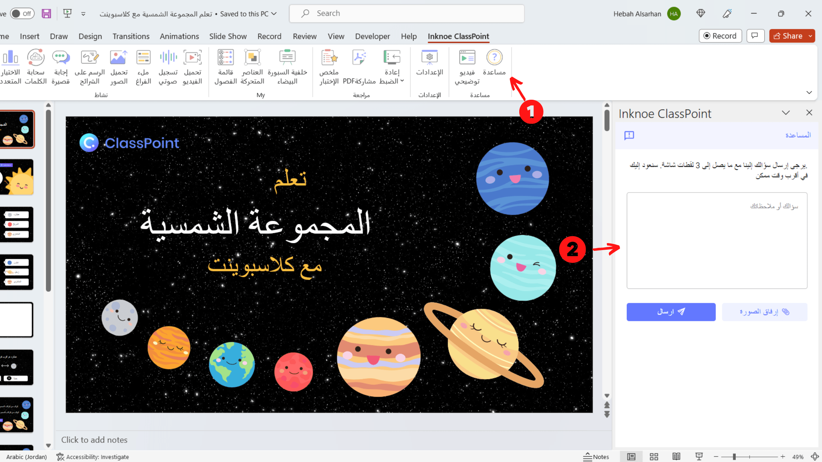Image resolution: width=822 pixels, height=462 pixels.
Task: Adjust the zoom slider handle
Action: pos(734,457)
